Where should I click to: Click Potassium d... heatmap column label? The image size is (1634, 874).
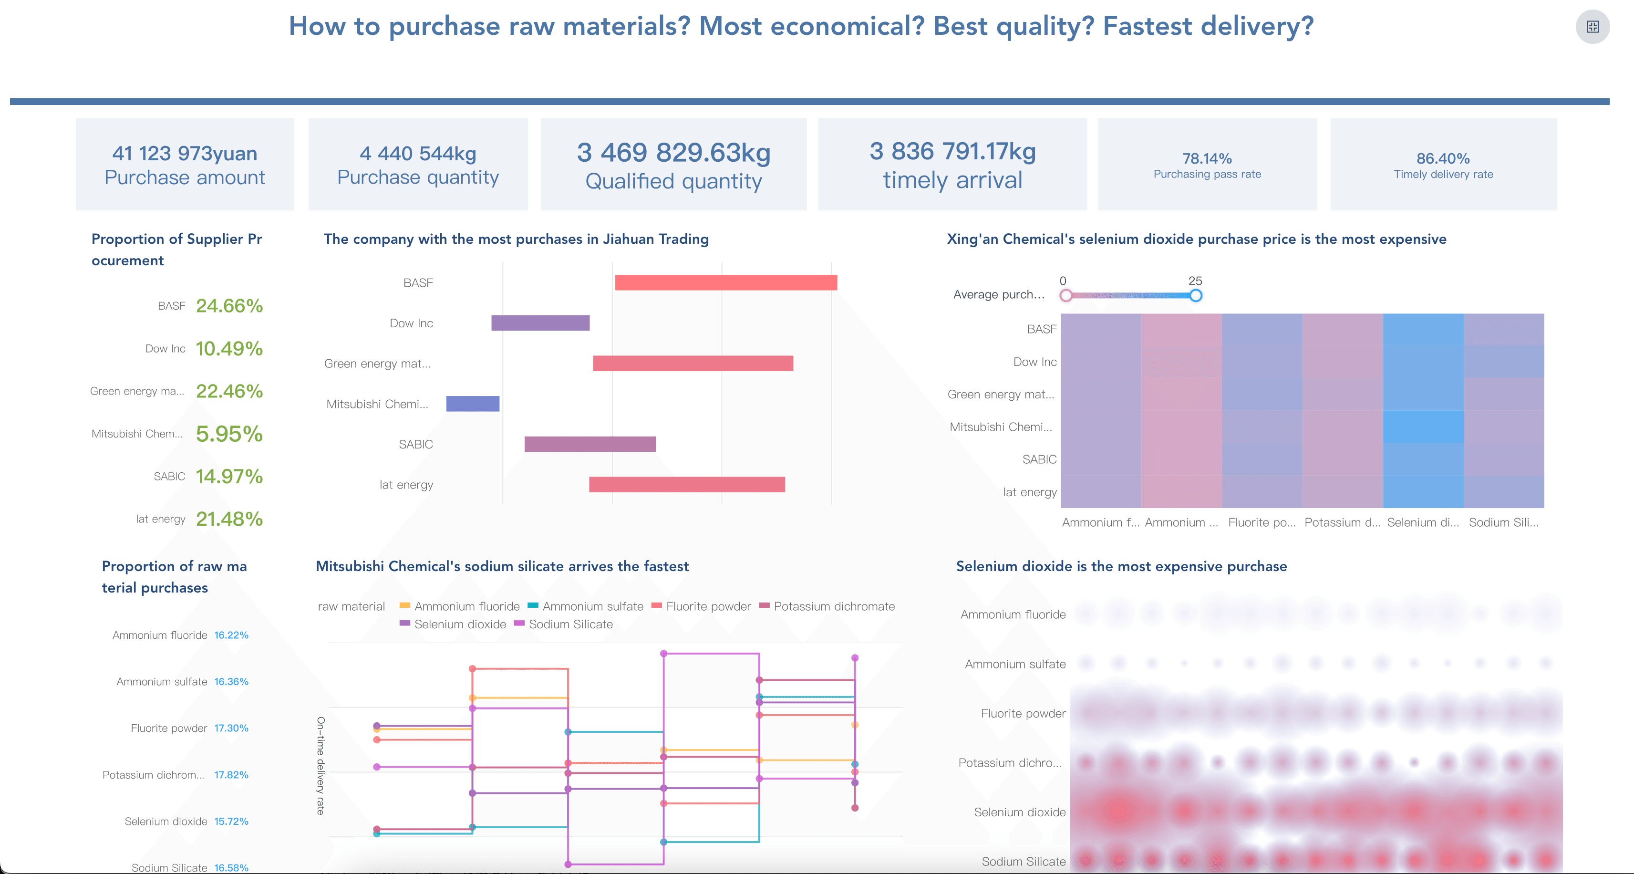1342,522
